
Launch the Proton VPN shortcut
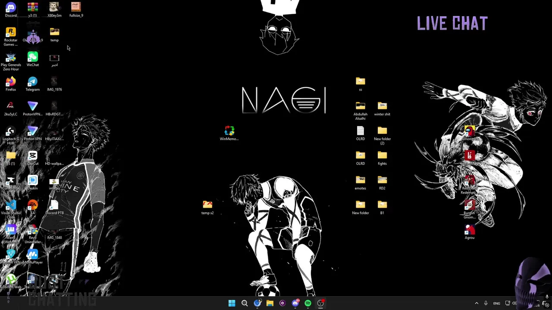32,133
